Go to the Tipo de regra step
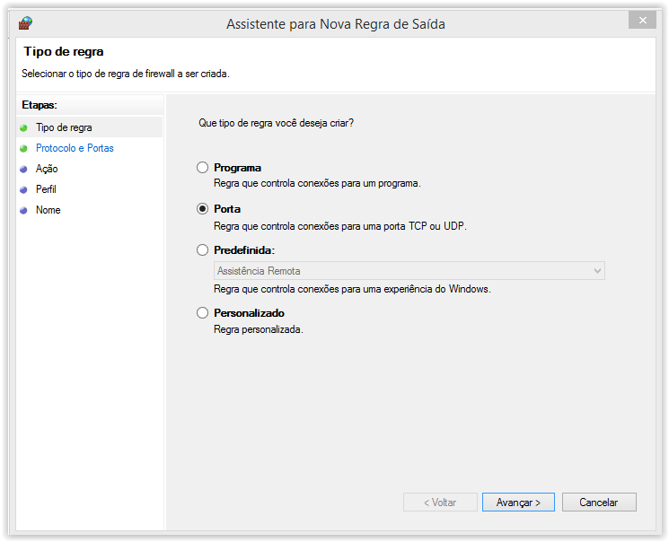The image size is (669, 542). 64,128
